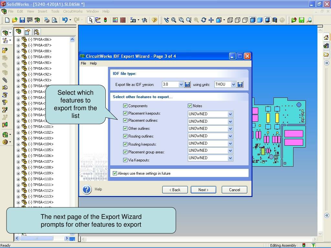Click the blue Save disk icon
The height and width of the screenshot is (248, 331).
click(x=22, y=20)
